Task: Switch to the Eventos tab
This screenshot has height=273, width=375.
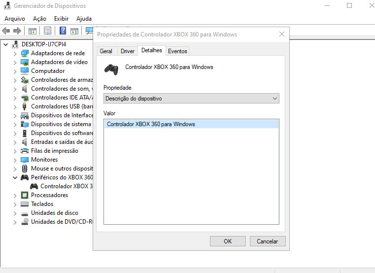Action: pyautogui.click(x=177, y=51)
